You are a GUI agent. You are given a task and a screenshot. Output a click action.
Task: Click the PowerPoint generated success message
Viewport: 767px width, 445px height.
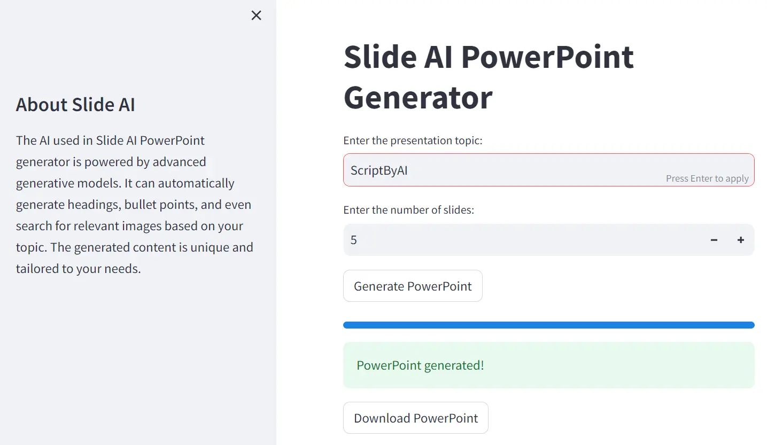coord(420,365)
